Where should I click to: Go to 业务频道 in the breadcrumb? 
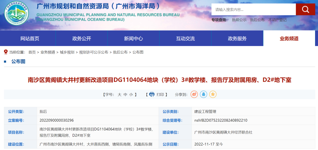48,52
